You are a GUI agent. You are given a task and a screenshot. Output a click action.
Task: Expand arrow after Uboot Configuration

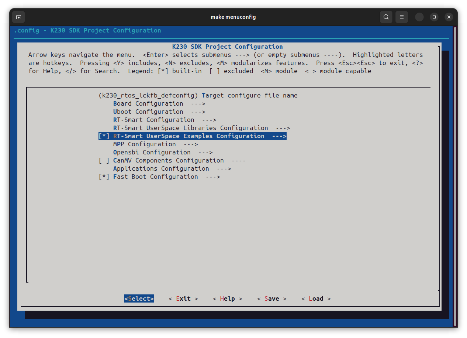pyautogui.click(x=198, y=112)
